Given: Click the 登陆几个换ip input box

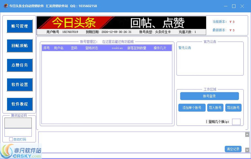Looking at the screenshot, I should (x=236, y=122).
